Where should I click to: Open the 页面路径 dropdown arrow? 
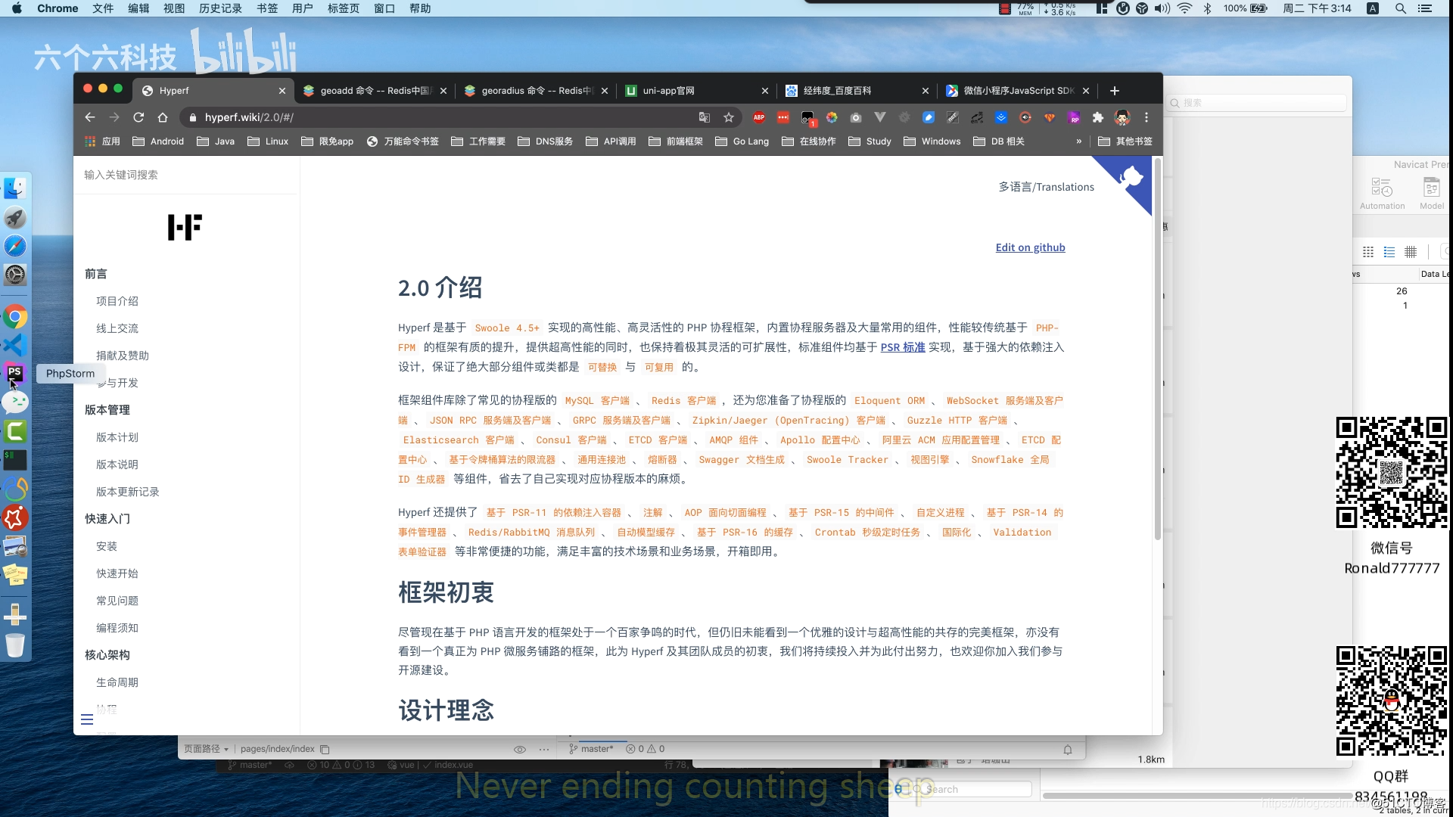(x=227, y=749)
